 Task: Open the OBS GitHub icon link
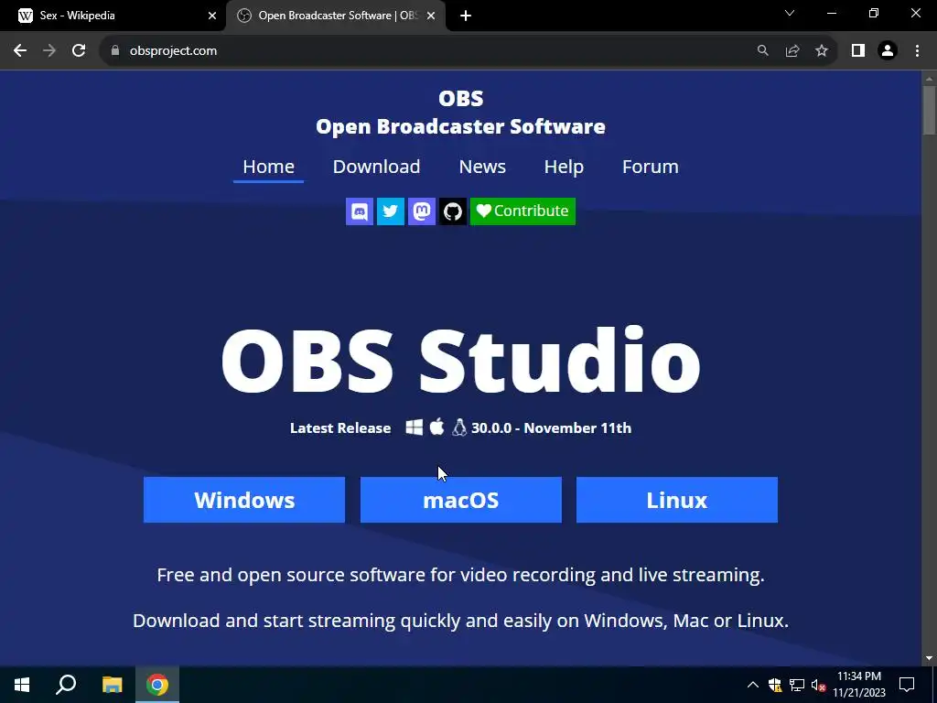point(452,211)
